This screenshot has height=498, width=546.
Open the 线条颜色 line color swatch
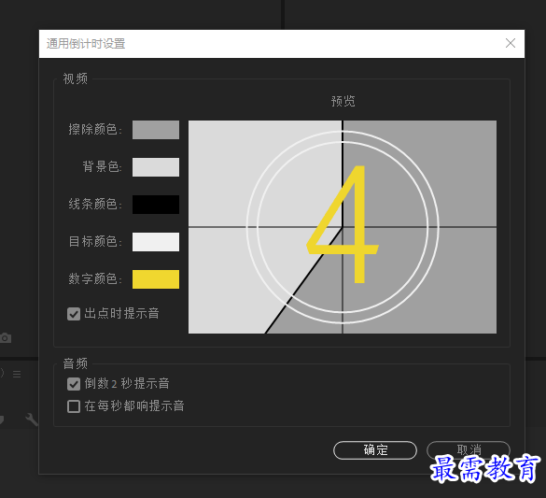coord(156,205)
